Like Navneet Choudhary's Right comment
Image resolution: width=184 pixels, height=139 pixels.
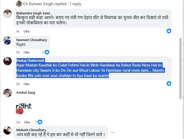coord(27,52)
